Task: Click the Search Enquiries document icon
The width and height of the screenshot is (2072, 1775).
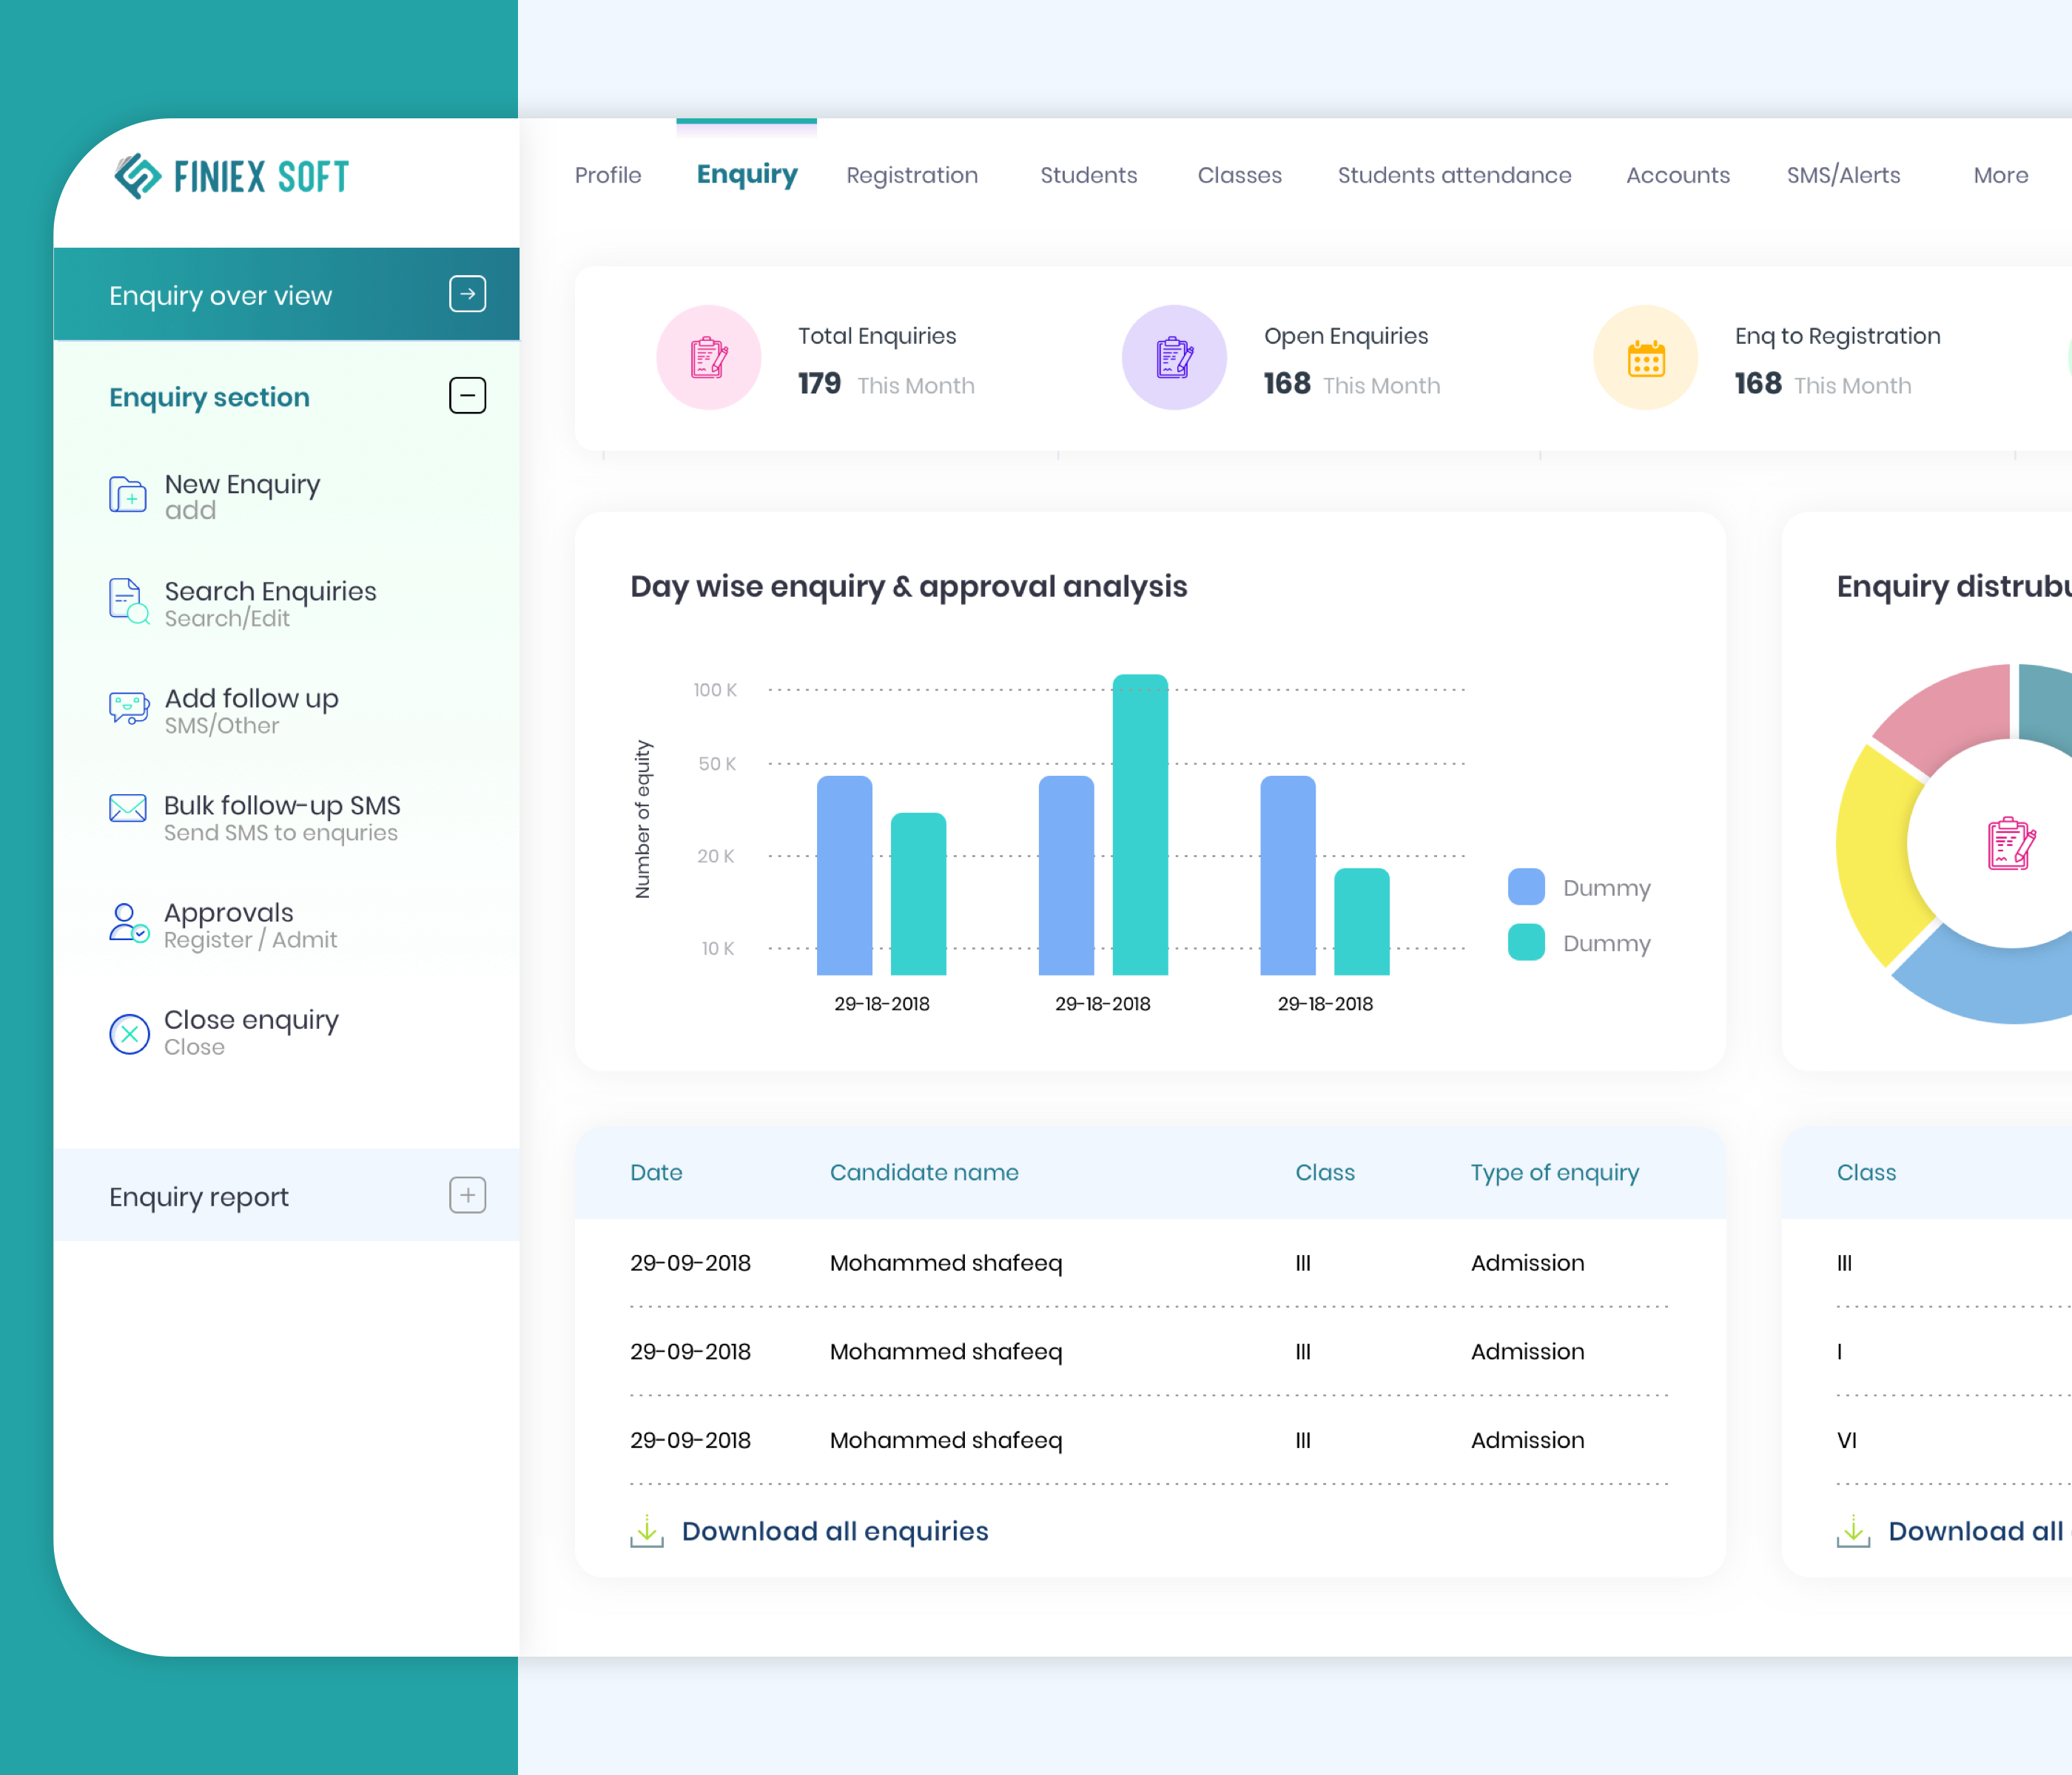Action: pyautogui.click(x=128, y=602)
